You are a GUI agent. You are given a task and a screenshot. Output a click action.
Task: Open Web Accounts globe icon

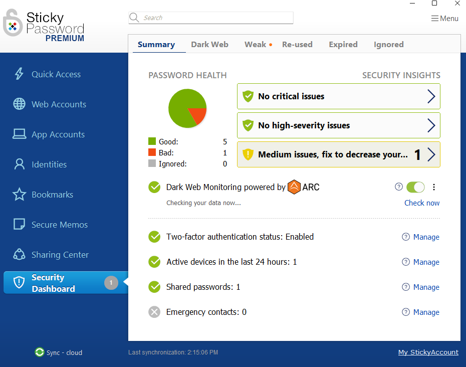pos(20,104)
